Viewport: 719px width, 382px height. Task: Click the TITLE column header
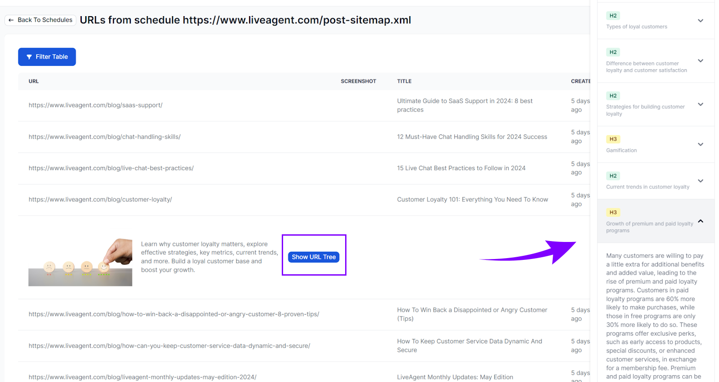[404, 81]
